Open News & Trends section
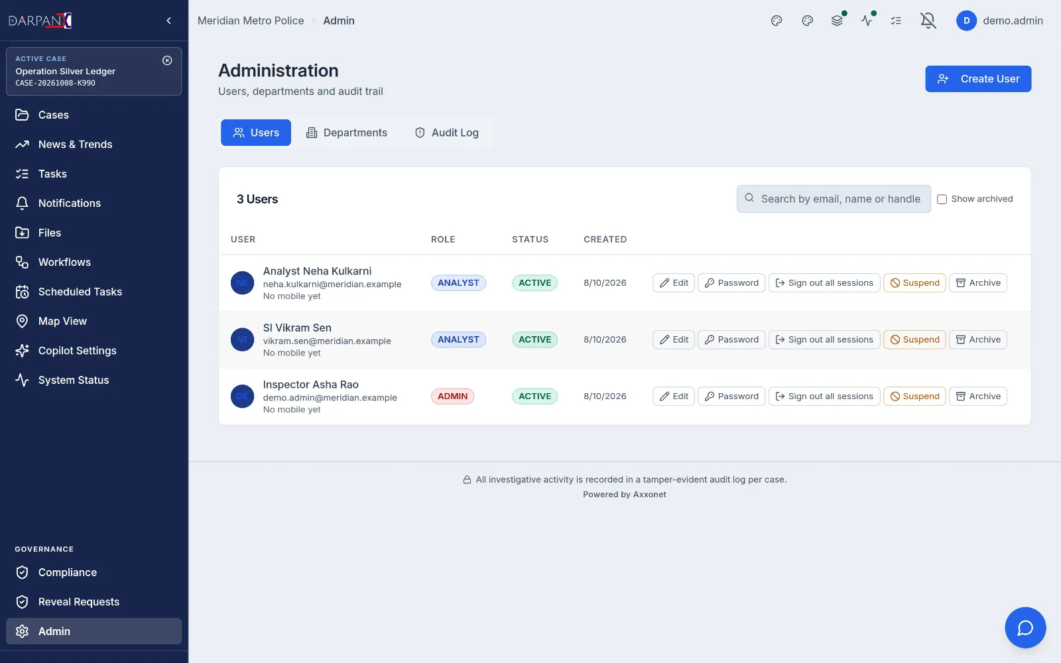 pyautogui.click(x=94, y=145)
